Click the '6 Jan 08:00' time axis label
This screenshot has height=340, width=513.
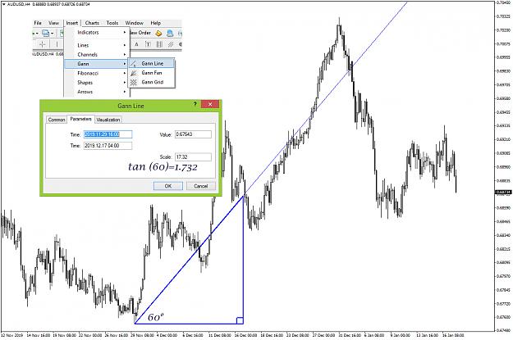click(x=374, y=335)
